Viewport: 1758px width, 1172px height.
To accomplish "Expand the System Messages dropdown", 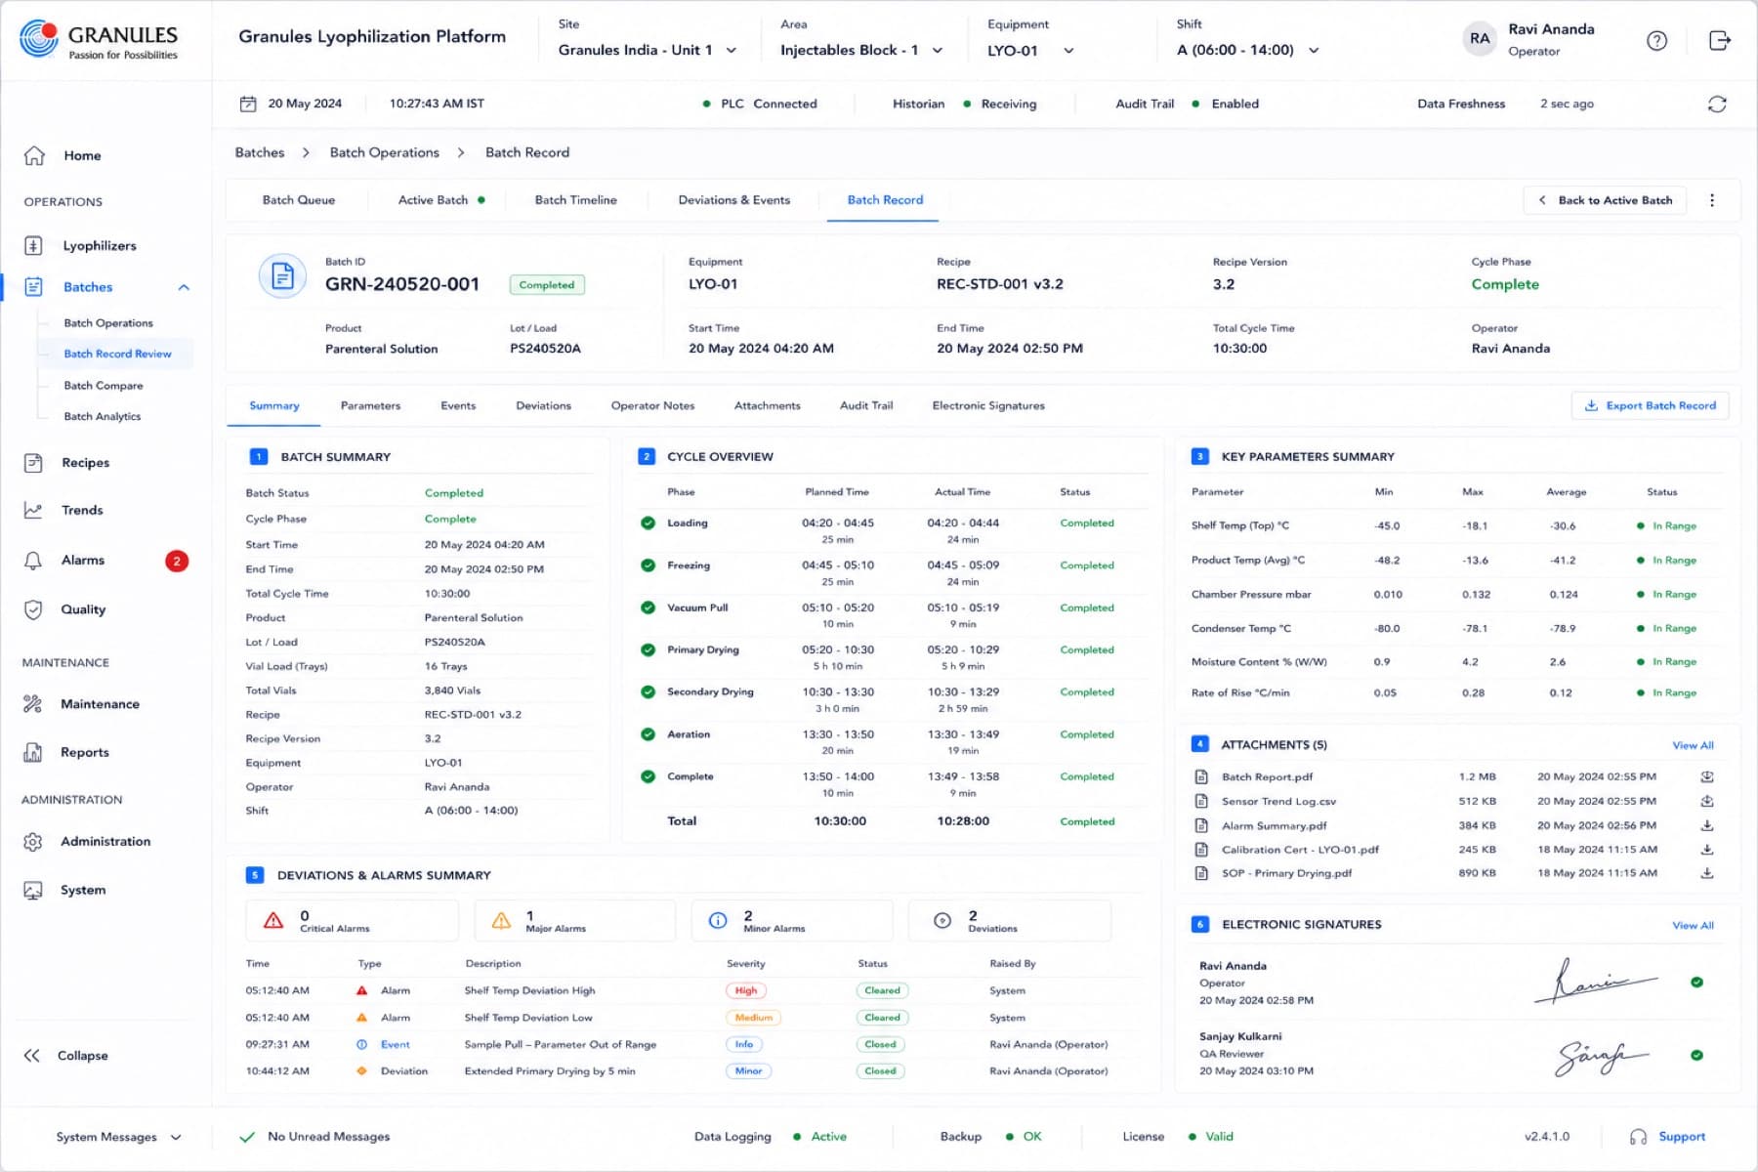I will tap(118, 1137).
